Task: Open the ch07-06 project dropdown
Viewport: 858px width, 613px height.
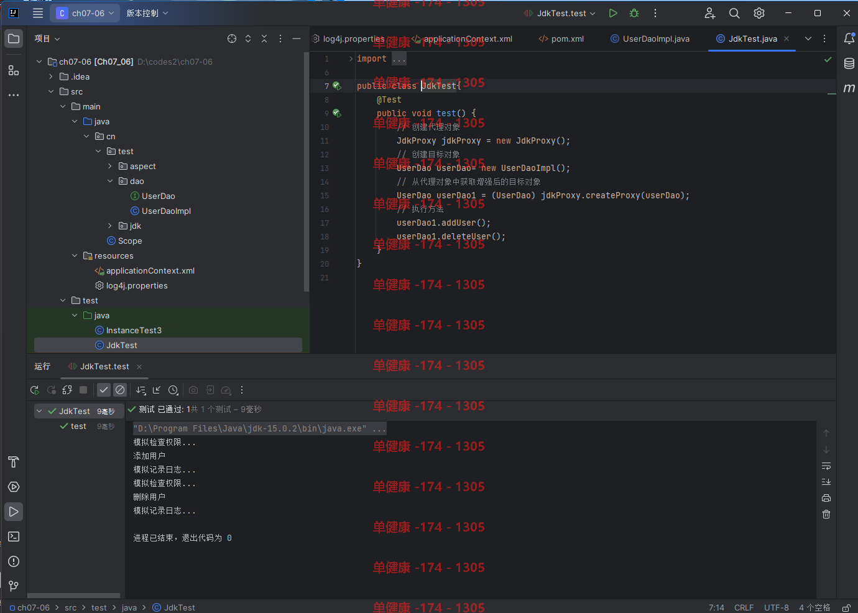Action: (x=86, y=13)
